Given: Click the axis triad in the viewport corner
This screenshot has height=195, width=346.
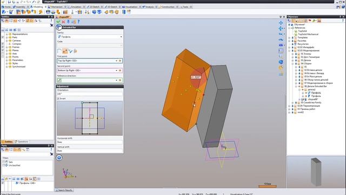Looking at the screenshot, I should [x=68, y=173].
